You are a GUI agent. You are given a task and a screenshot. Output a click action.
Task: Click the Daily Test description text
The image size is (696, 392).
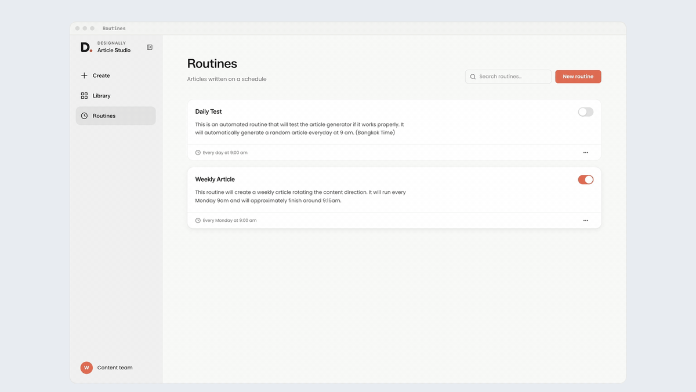point(299,128)
